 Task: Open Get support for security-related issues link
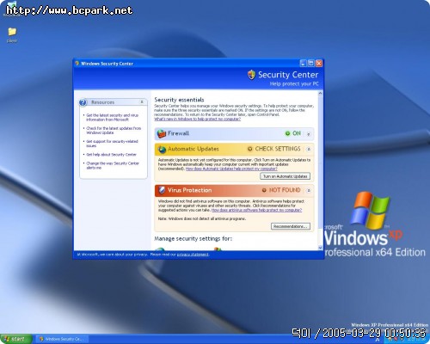click(112, 144)
